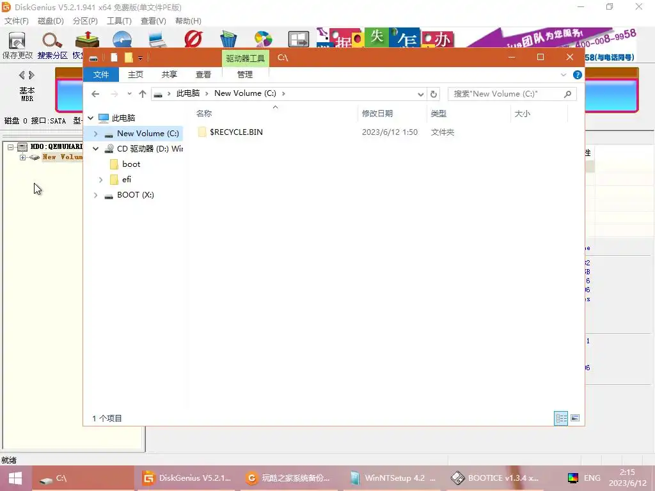655x491 pixels.
Task: Sort files by 名称 column header
Action: click(x=204, y=114)
